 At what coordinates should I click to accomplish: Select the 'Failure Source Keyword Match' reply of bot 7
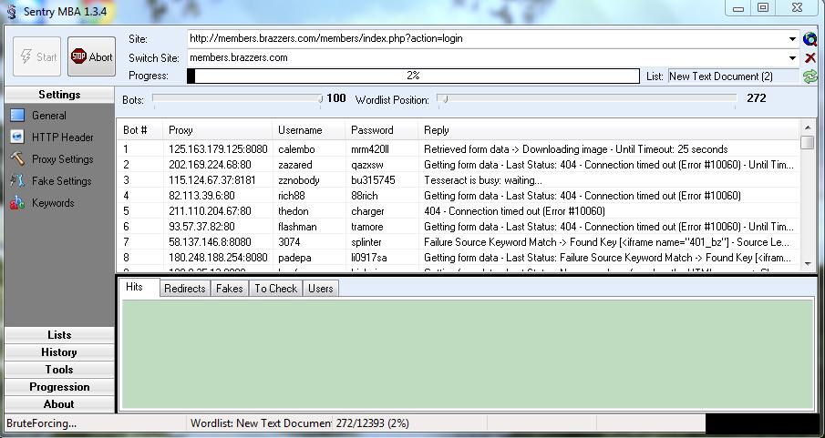(x=606, y=242)
